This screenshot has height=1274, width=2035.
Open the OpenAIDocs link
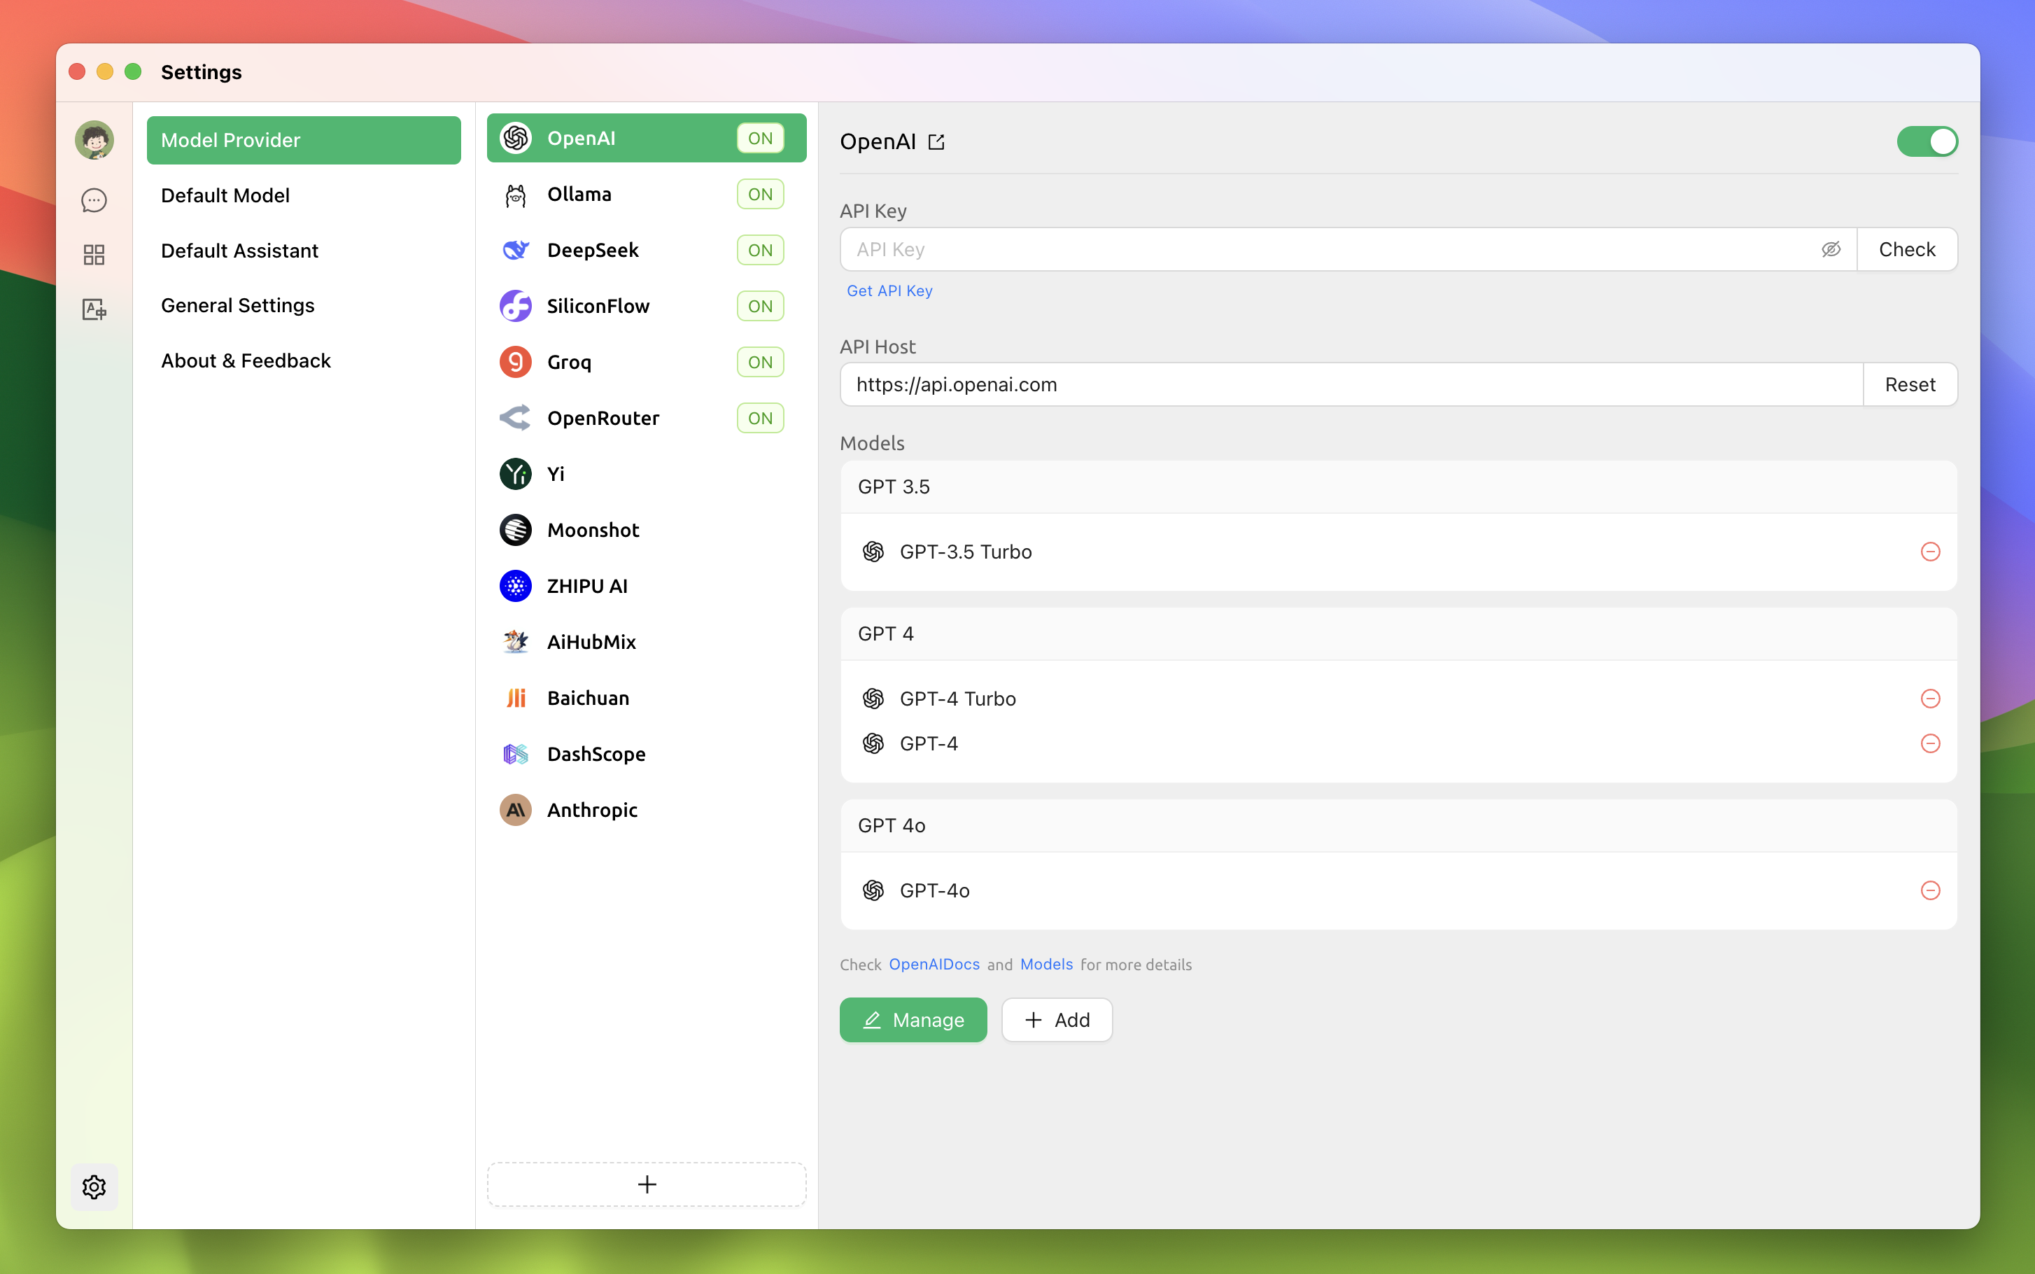point(934,964)
